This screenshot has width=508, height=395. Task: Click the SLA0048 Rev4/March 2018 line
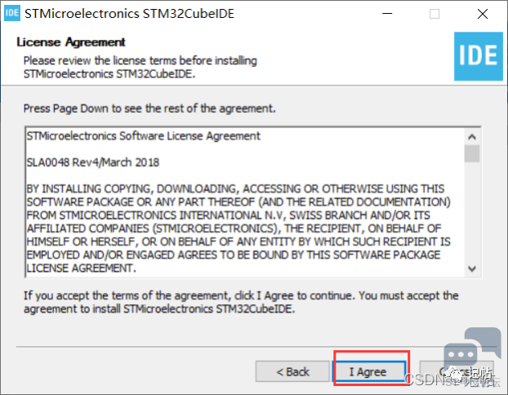coord(93,162)
